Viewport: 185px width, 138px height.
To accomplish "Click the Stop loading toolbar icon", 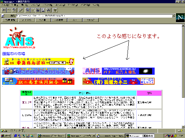I will [x=55, y=10].
